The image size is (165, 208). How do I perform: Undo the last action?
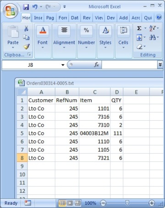pyautogui.click(x=35, y=7)
